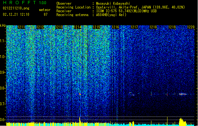Click the timestamp 02.12.21 12:10

(x=16, y=14)
